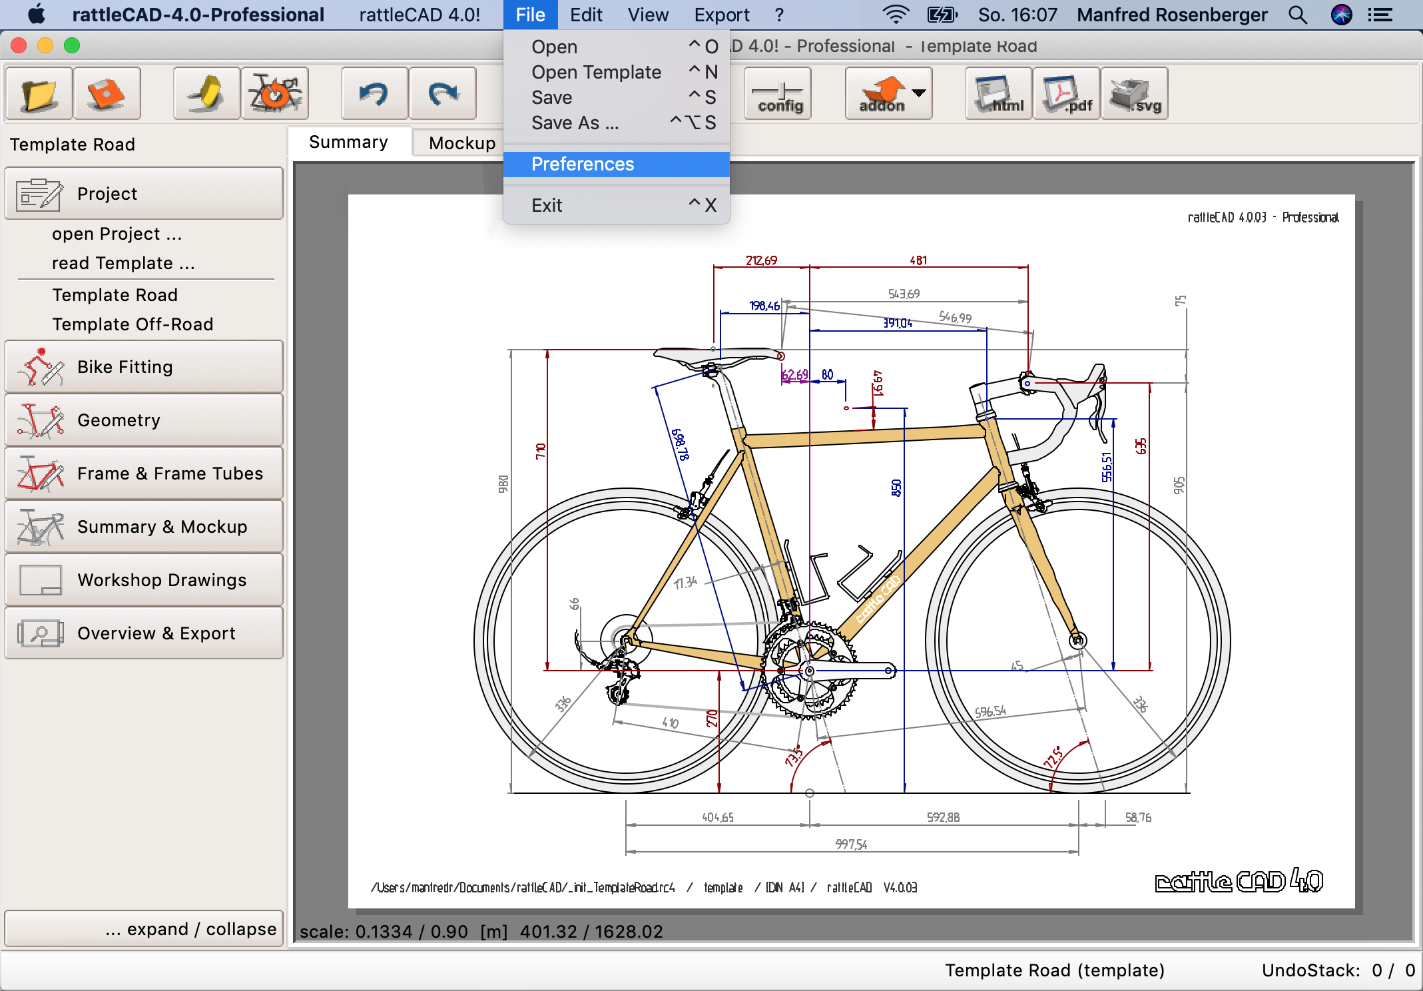Expand the Geometry section
The width and height of the screenshot is (1423, 991).
144,420
